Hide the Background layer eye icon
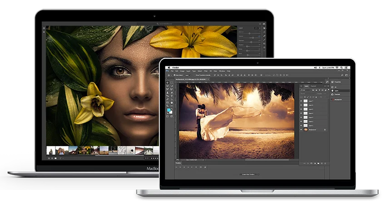 pyautogui.click(x=301, y=129)
